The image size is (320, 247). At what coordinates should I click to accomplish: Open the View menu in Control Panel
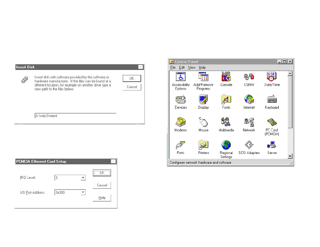coord(192,67)
